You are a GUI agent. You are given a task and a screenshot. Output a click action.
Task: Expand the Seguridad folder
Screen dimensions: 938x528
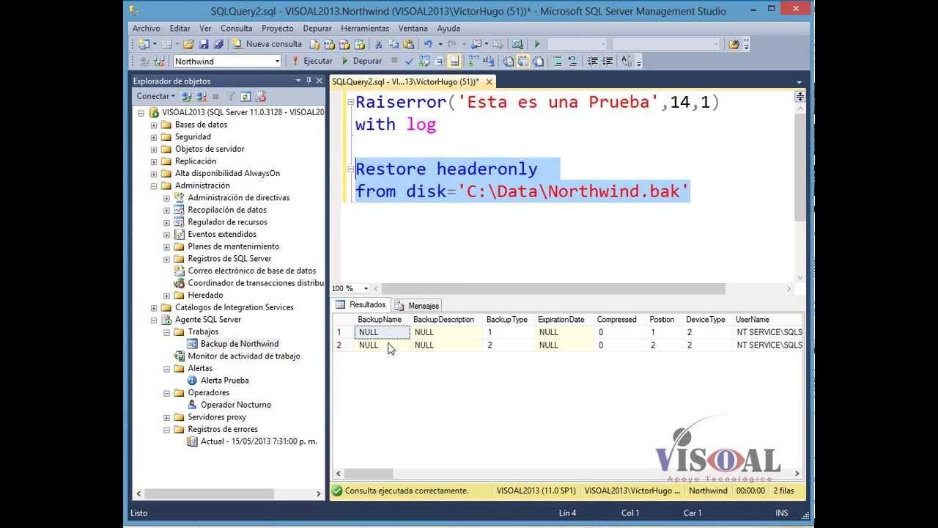[x=154, y=137]
